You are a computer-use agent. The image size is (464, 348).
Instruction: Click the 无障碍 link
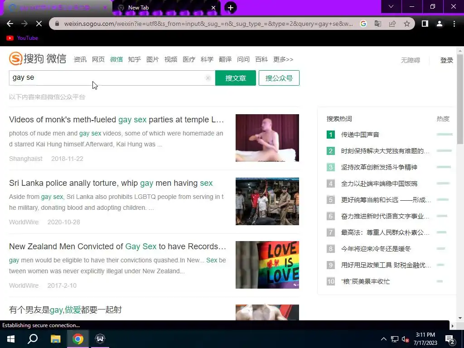point(411,60)
